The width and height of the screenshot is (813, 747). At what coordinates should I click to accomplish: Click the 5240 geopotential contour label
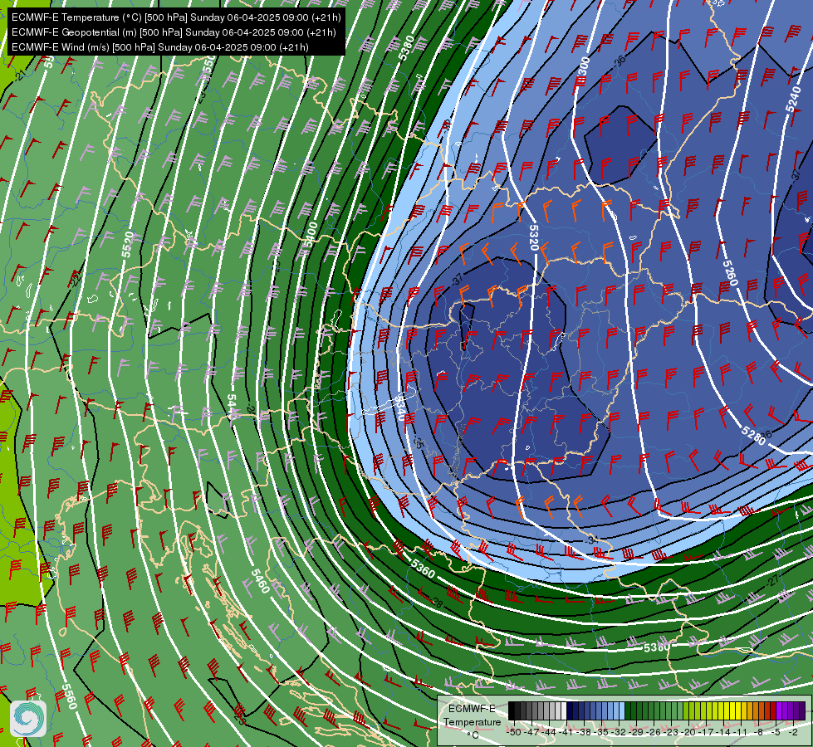pyautogui.click(x=793, y=99)
